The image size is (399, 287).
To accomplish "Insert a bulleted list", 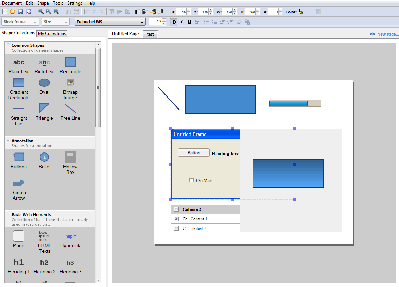I will [207, 22].
